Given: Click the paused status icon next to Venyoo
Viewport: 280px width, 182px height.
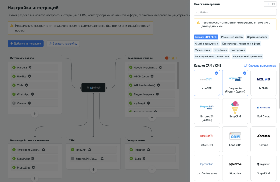Looking at the screenshot, I should coord(14,103).
